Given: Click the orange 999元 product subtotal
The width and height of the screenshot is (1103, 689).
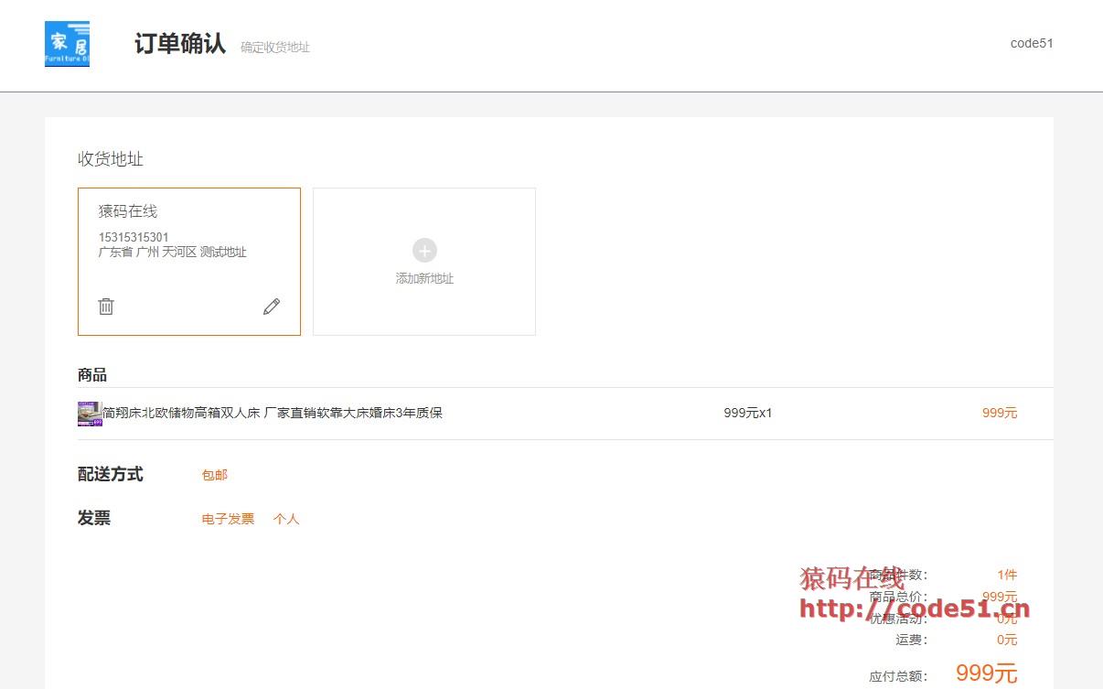Looking at the screenshot, I should coord(999,413).
